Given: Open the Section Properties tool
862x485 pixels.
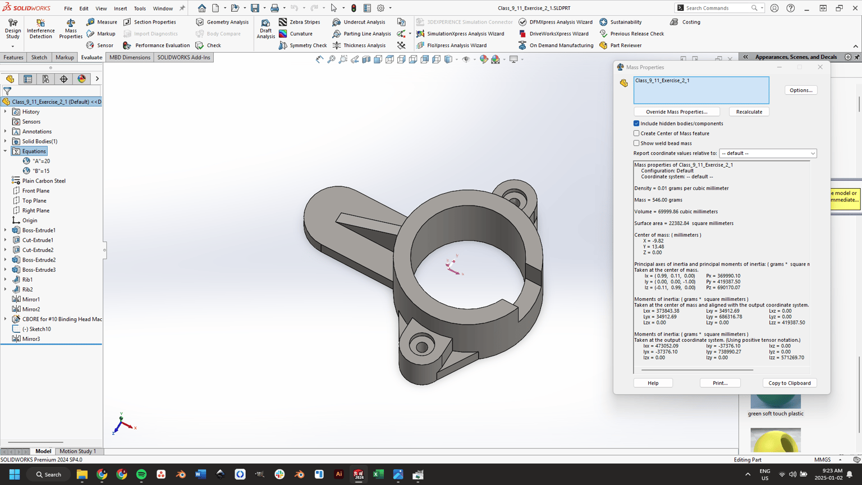Looking at the screenshot, I should click(x=149, y=22).
